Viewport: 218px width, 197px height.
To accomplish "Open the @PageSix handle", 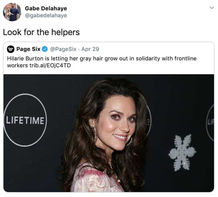I will pos(63,49).
